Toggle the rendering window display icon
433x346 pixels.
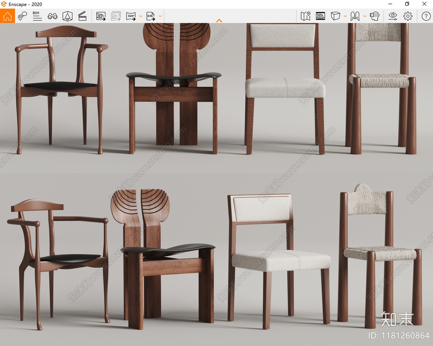[320, 16]
